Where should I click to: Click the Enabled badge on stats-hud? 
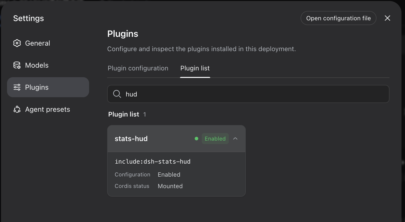tap(215, 139)
